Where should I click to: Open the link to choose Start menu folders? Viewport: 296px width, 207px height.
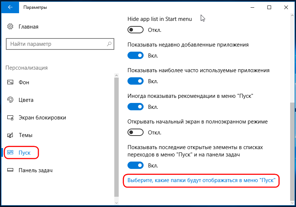(201, 181)
